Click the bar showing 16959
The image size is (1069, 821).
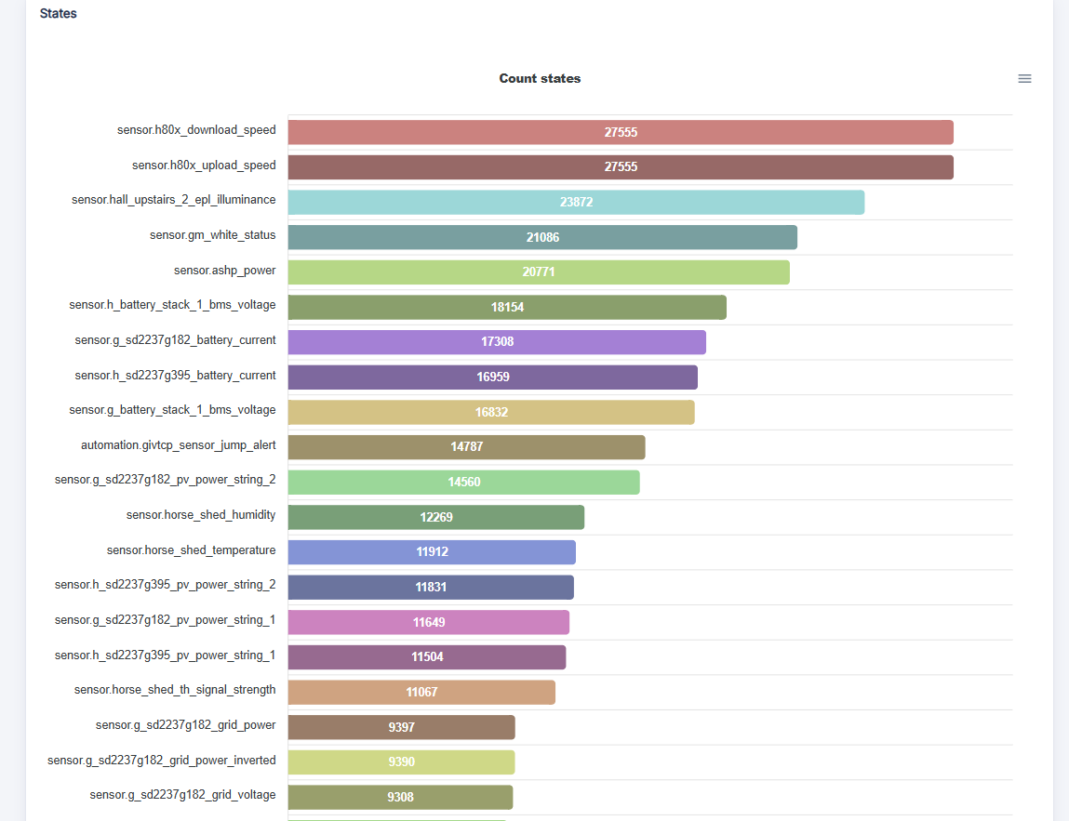tap(493, 377)
